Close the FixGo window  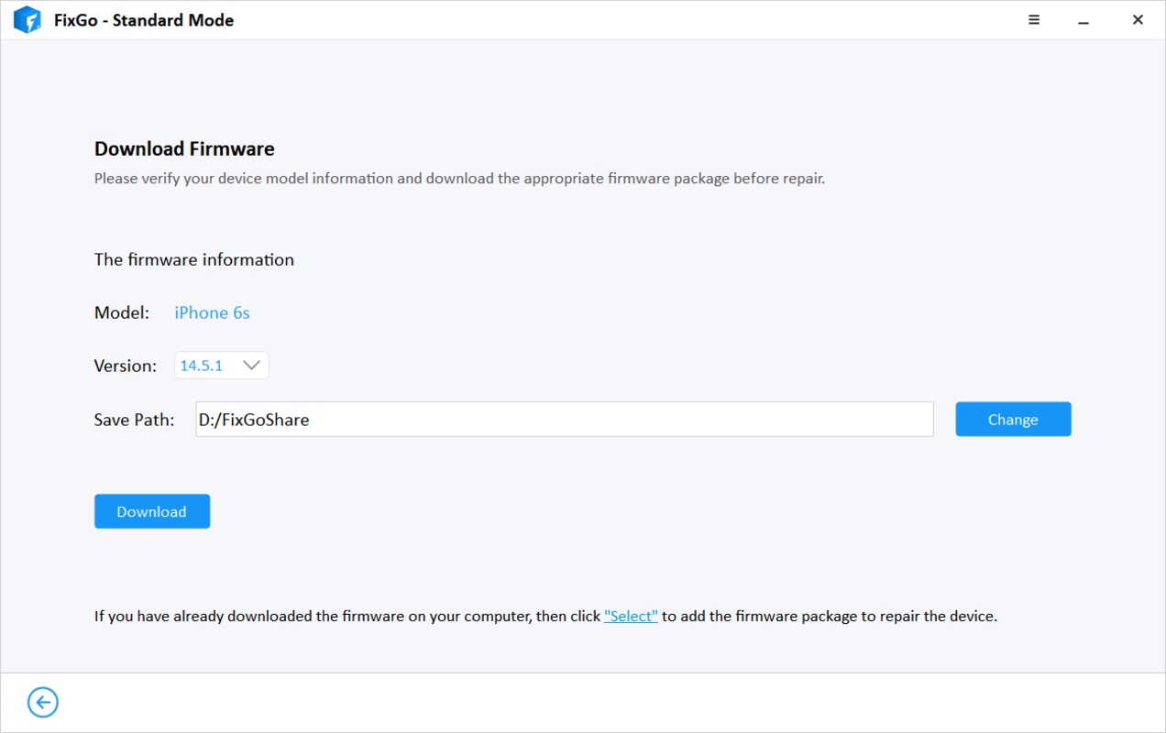coord(1138,19)
